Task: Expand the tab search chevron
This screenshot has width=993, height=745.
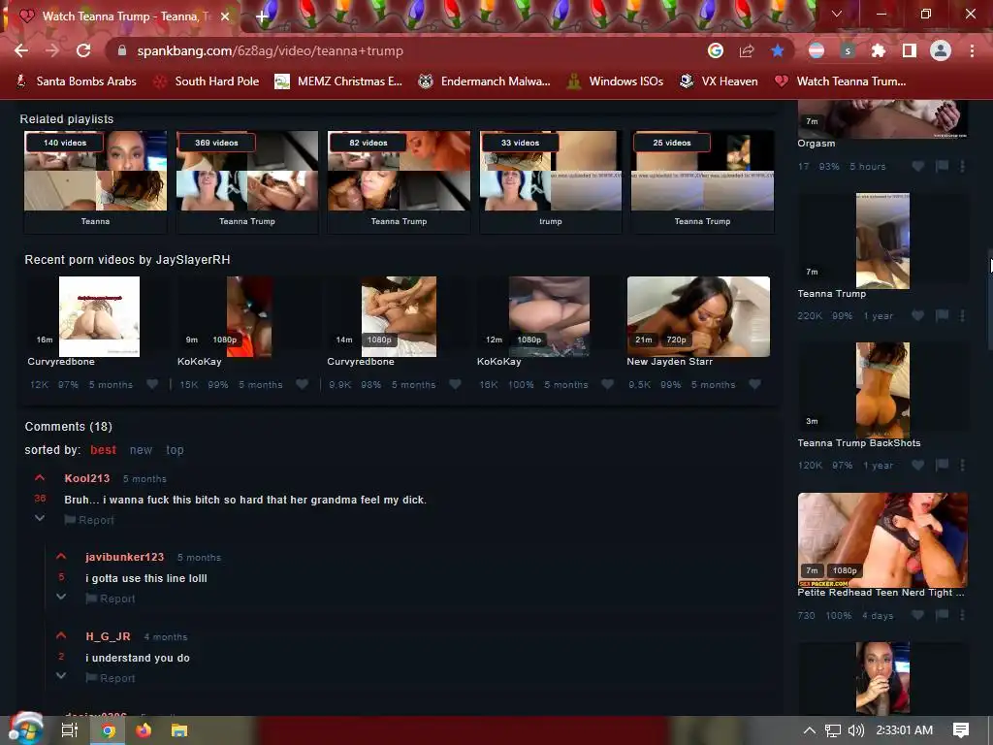Action: click(x=837, y=14)
